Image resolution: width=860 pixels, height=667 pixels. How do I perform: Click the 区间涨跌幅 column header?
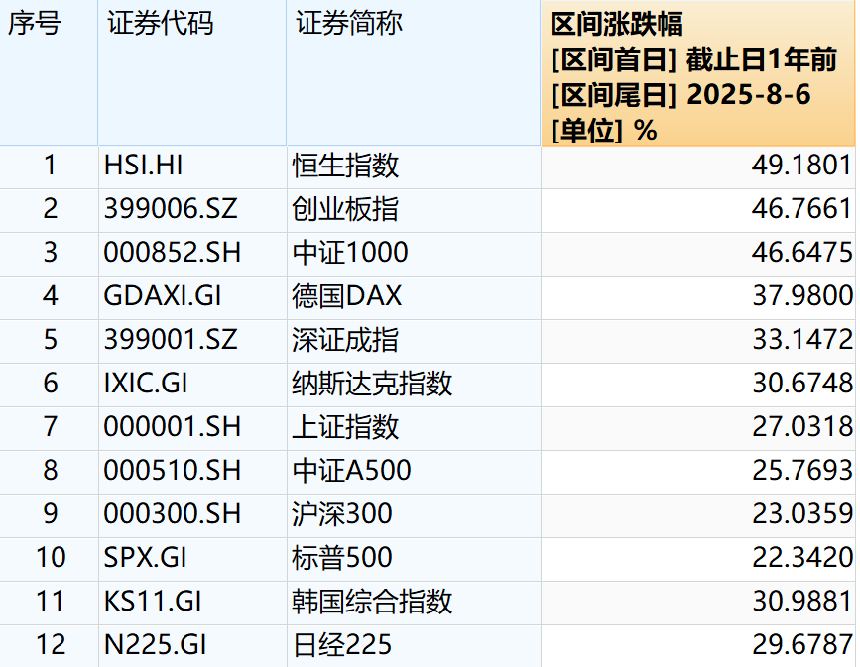(x=698, y=73)
